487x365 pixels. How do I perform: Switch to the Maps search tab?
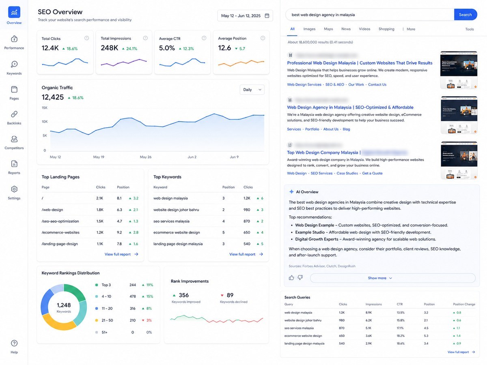coord(328,29)
